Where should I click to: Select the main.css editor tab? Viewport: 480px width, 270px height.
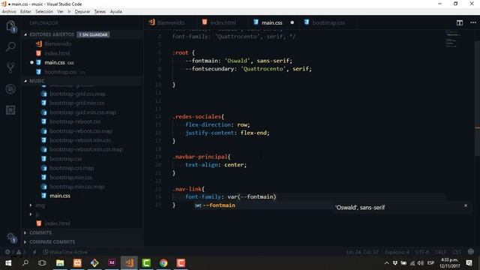click(271, 22)
